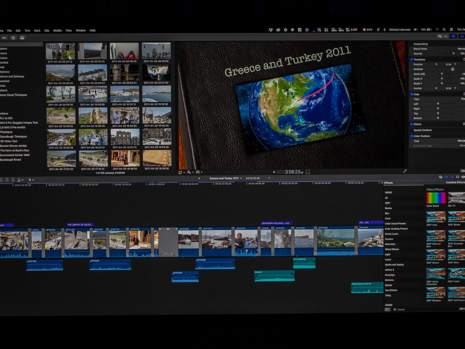Select the arrow tool in timeline toolbar
Viewport: 465px width, 349px height.
(x=30, y=180)
